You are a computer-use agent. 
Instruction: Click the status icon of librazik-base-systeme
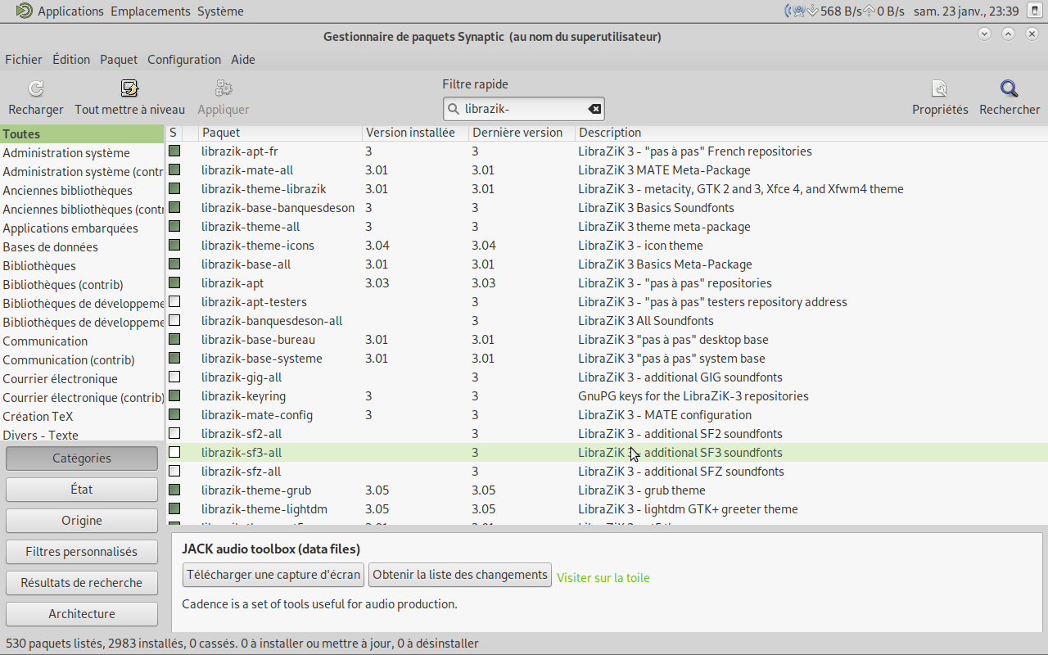click(x=174, y=358)
